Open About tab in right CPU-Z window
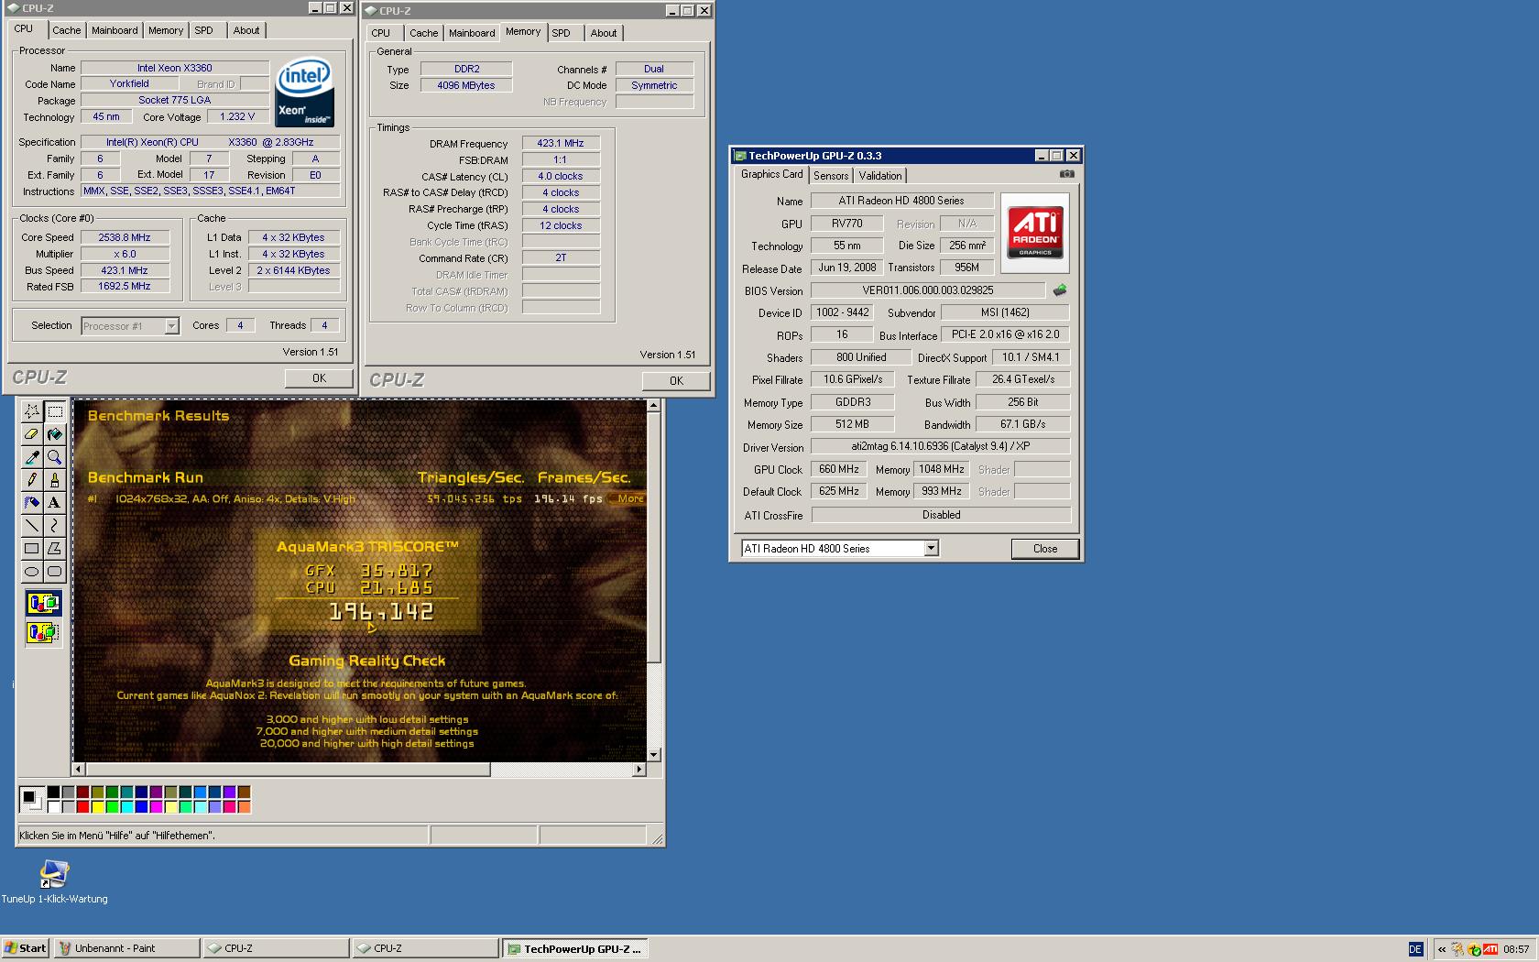Viewport: 1539px width, 962px height. pos(604,33)
